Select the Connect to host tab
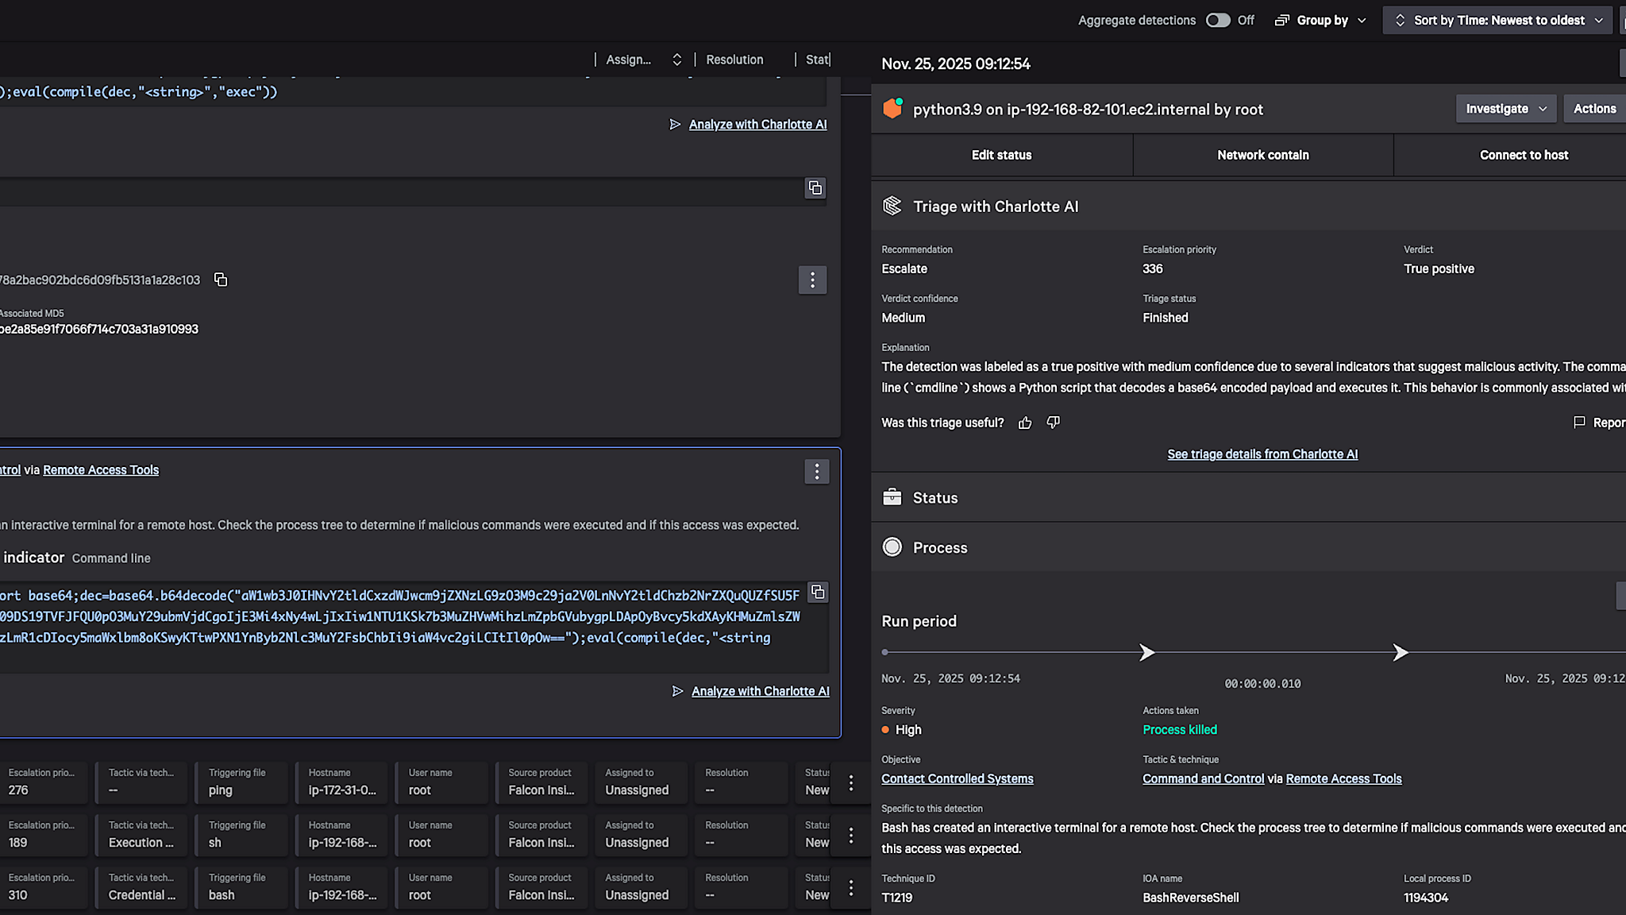The height and width of the screenshot is (915, 1626). click(x=1523, y=155)
